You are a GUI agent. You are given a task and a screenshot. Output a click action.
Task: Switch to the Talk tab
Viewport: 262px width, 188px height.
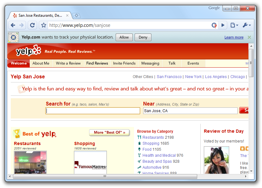tap(172, 63)
